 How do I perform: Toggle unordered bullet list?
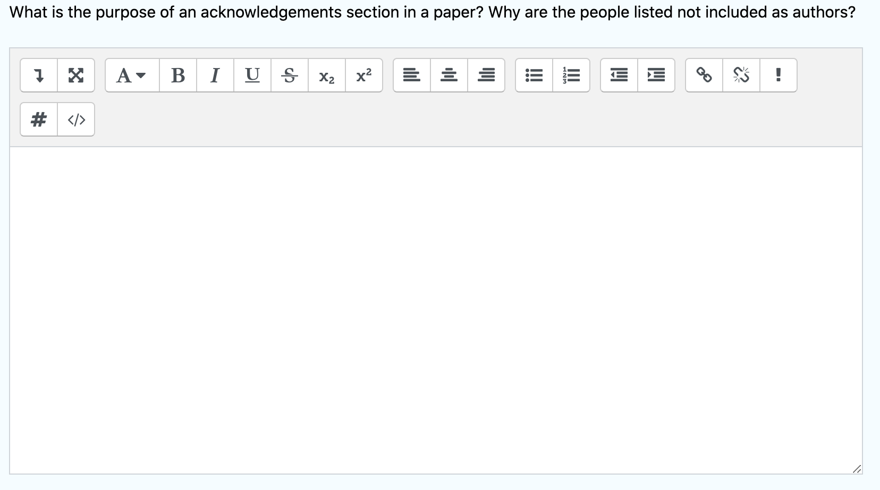pos(534,75)
